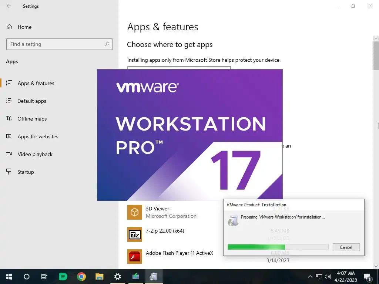Minimize the Settings window
The height and width of the screenshot is (284, 379).
[336, 6]
